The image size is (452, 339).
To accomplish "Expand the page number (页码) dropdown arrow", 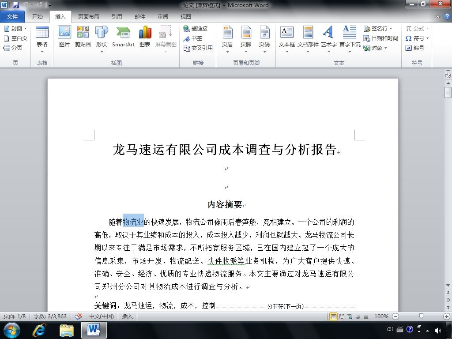I will [x=264, y=52].
